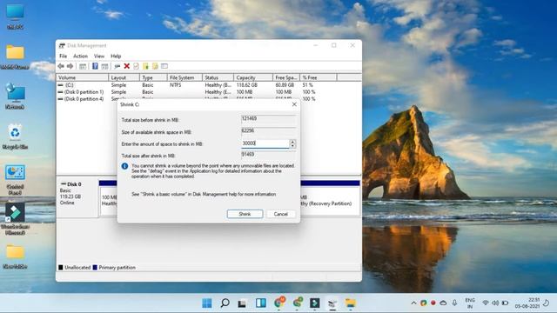
Task: Open the Help menu
Action: click(116, 56)
